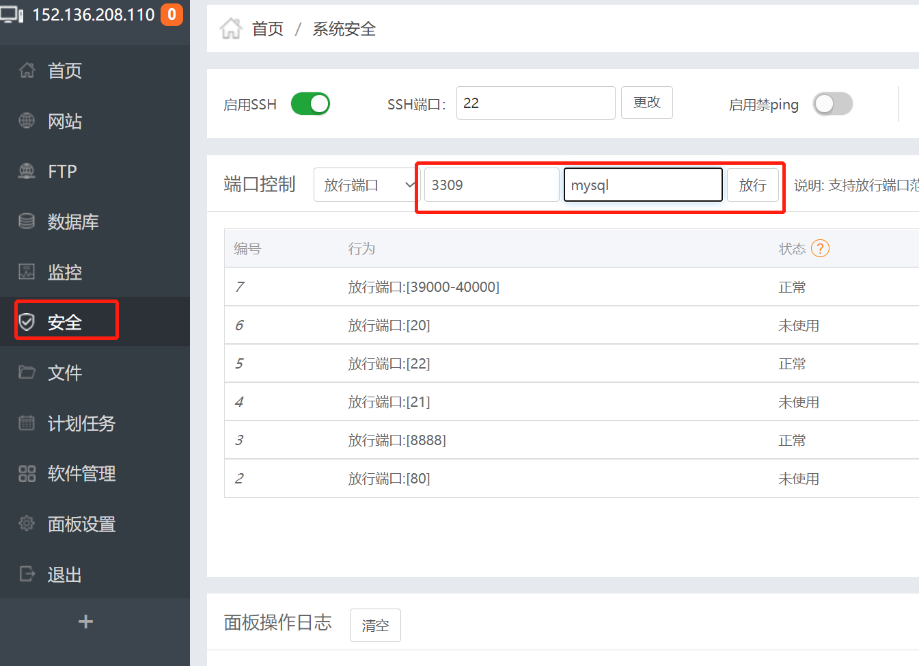The width and height of the screenshot is (919, 666).
Task: Click the folder icon next to 文件
Action: (27, 373)
